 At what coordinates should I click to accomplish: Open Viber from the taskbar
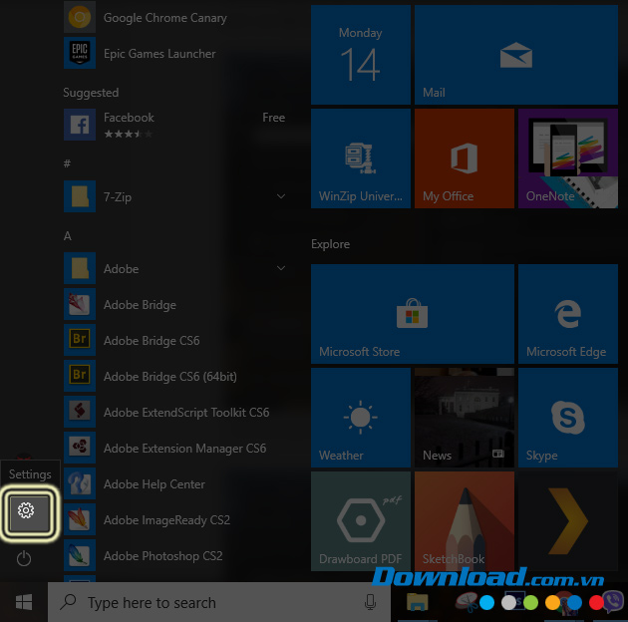click(x=613, y=601)
